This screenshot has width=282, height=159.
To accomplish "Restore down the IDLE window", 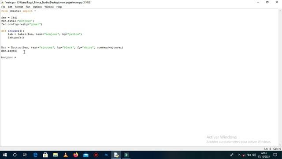I will click(x=267, y=2).
